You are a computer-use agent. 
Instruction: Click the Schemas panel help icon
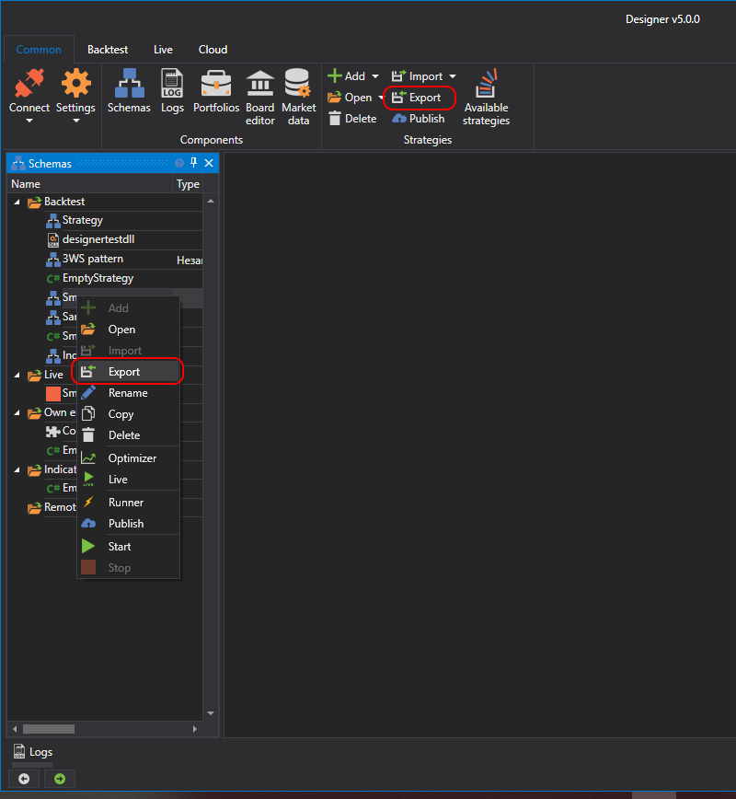tap(179, 163)
